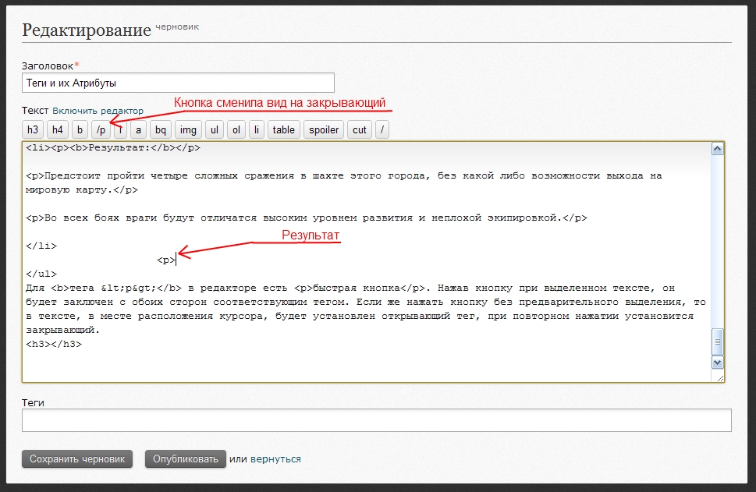Publish the post with 'Опубликовать'

coord(185,459)
